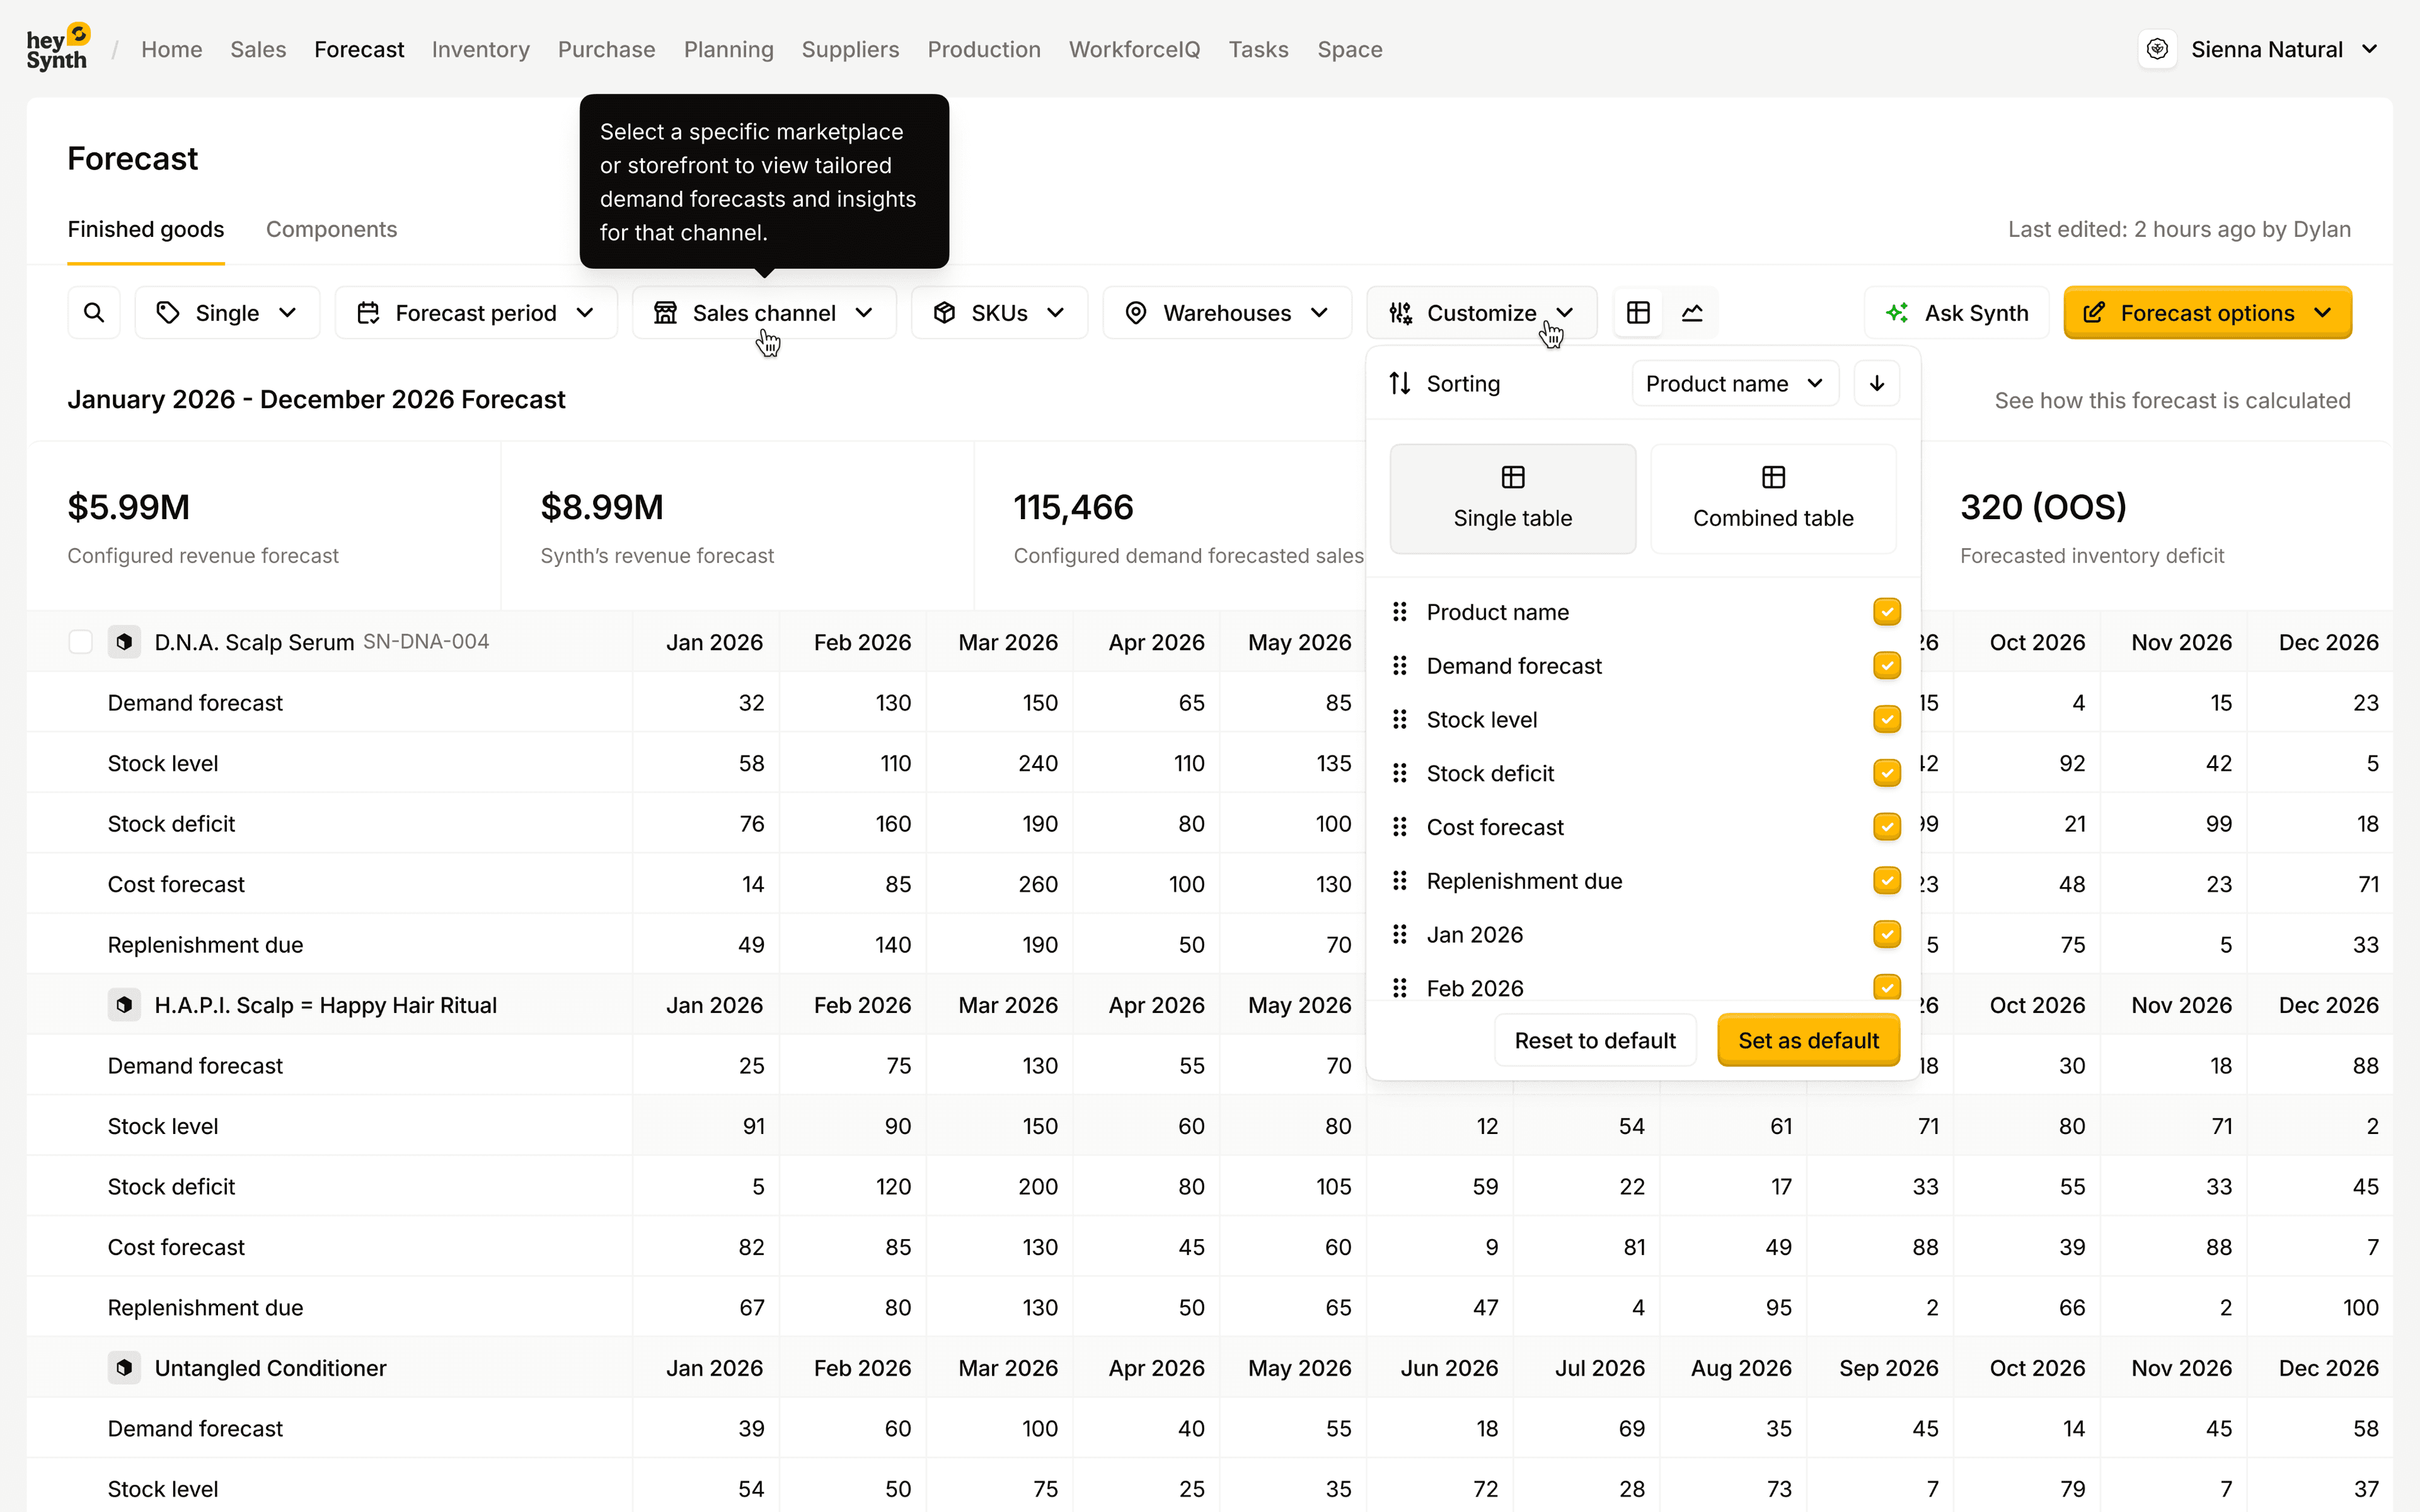This screenshot has height=1512, width=2420.
Task: Switch to table view icon
Action: click(1638, 313)
